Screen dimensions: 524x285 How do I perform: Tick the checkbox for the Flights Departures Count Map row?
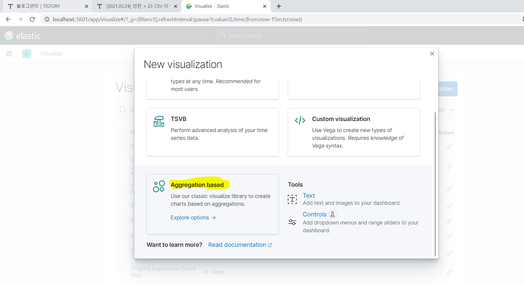(121, 272)
